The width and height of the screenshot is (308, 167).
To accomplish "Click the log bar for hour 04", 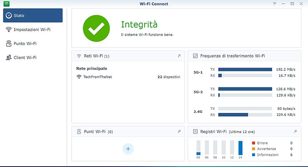I will pos(199,148).
